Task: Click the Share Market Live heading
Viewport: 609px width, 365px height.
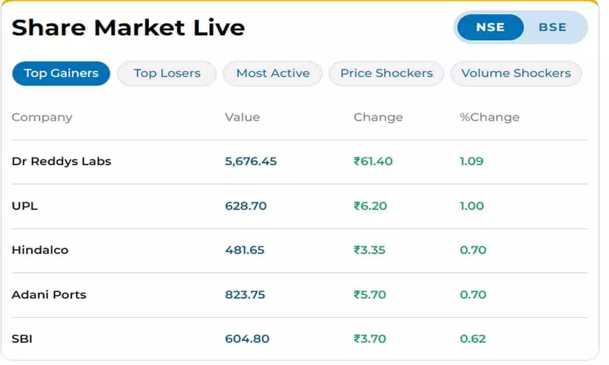Action: click(x=128, y=28)
